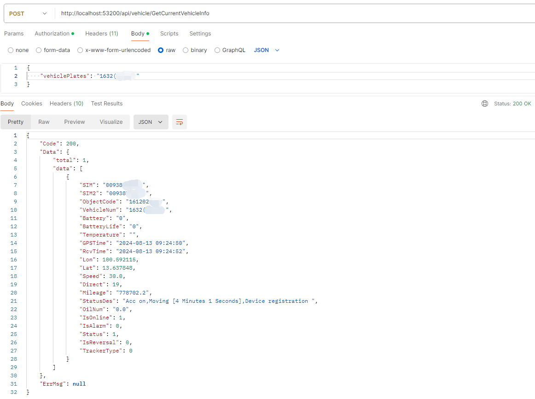Open the request Params tab

pyautogui.click(x=14, y=34)
